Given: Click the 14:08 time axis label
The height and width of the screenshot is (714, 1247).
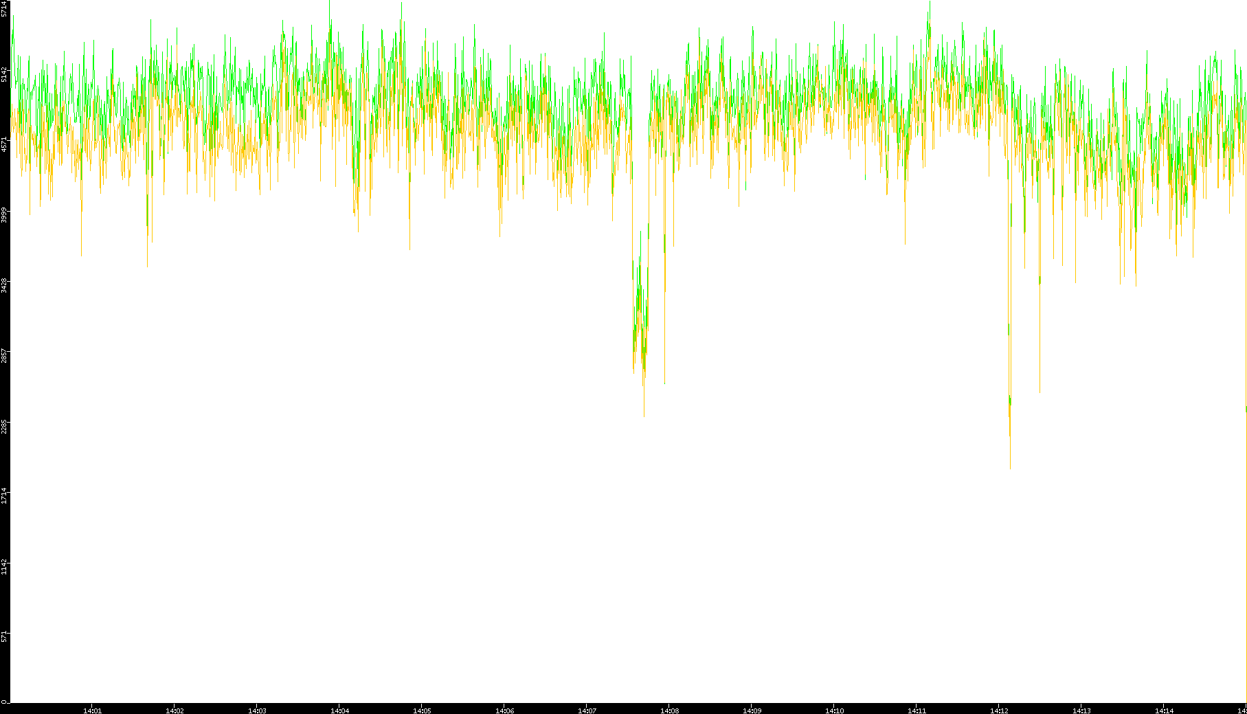Looking at the screenshot, I should (x=669, y=711).
